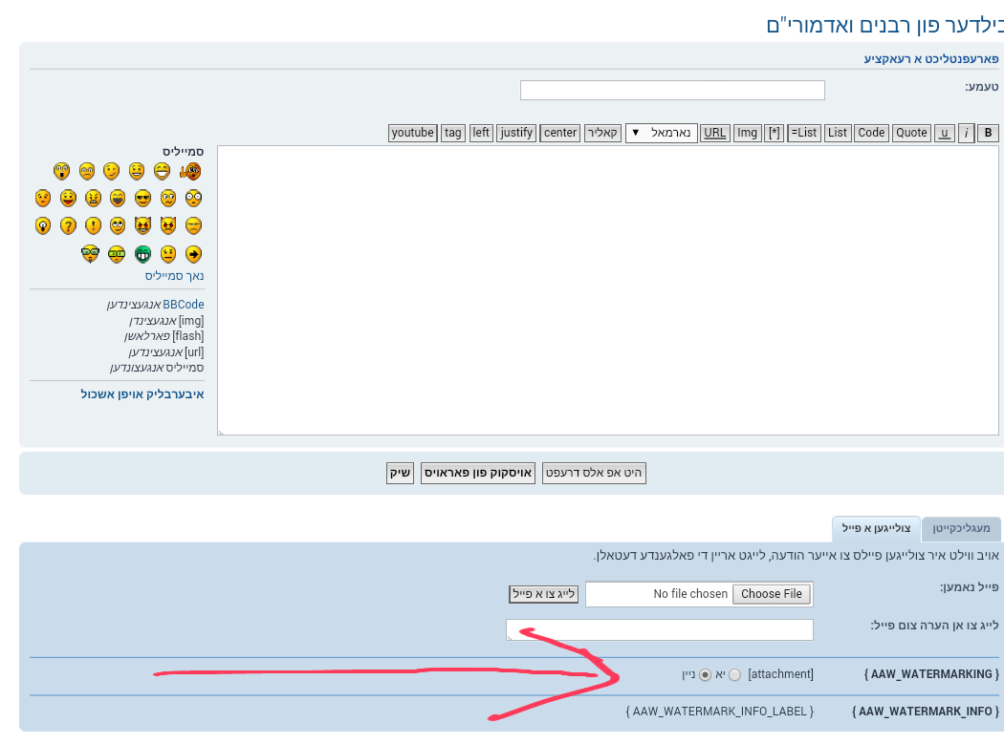Insert the green grinning smiley
The width and height of the screenshot is (1004, 744).
142,254
